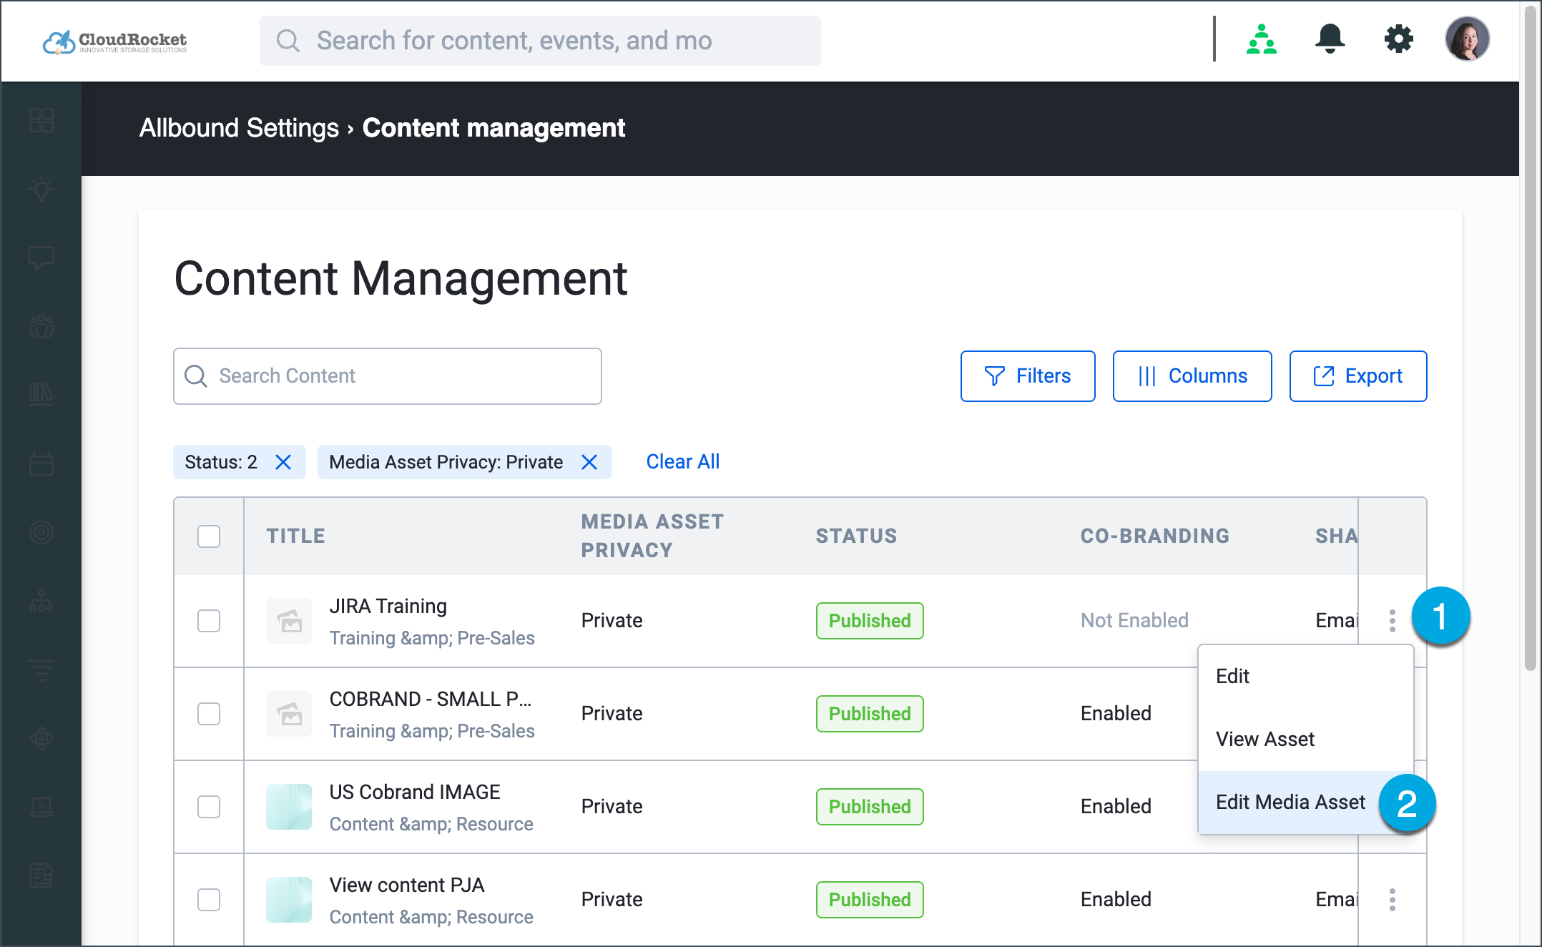Open the filter lines icon in sidebar
This screenshot has height=947, width=1542.
point(41,669)
